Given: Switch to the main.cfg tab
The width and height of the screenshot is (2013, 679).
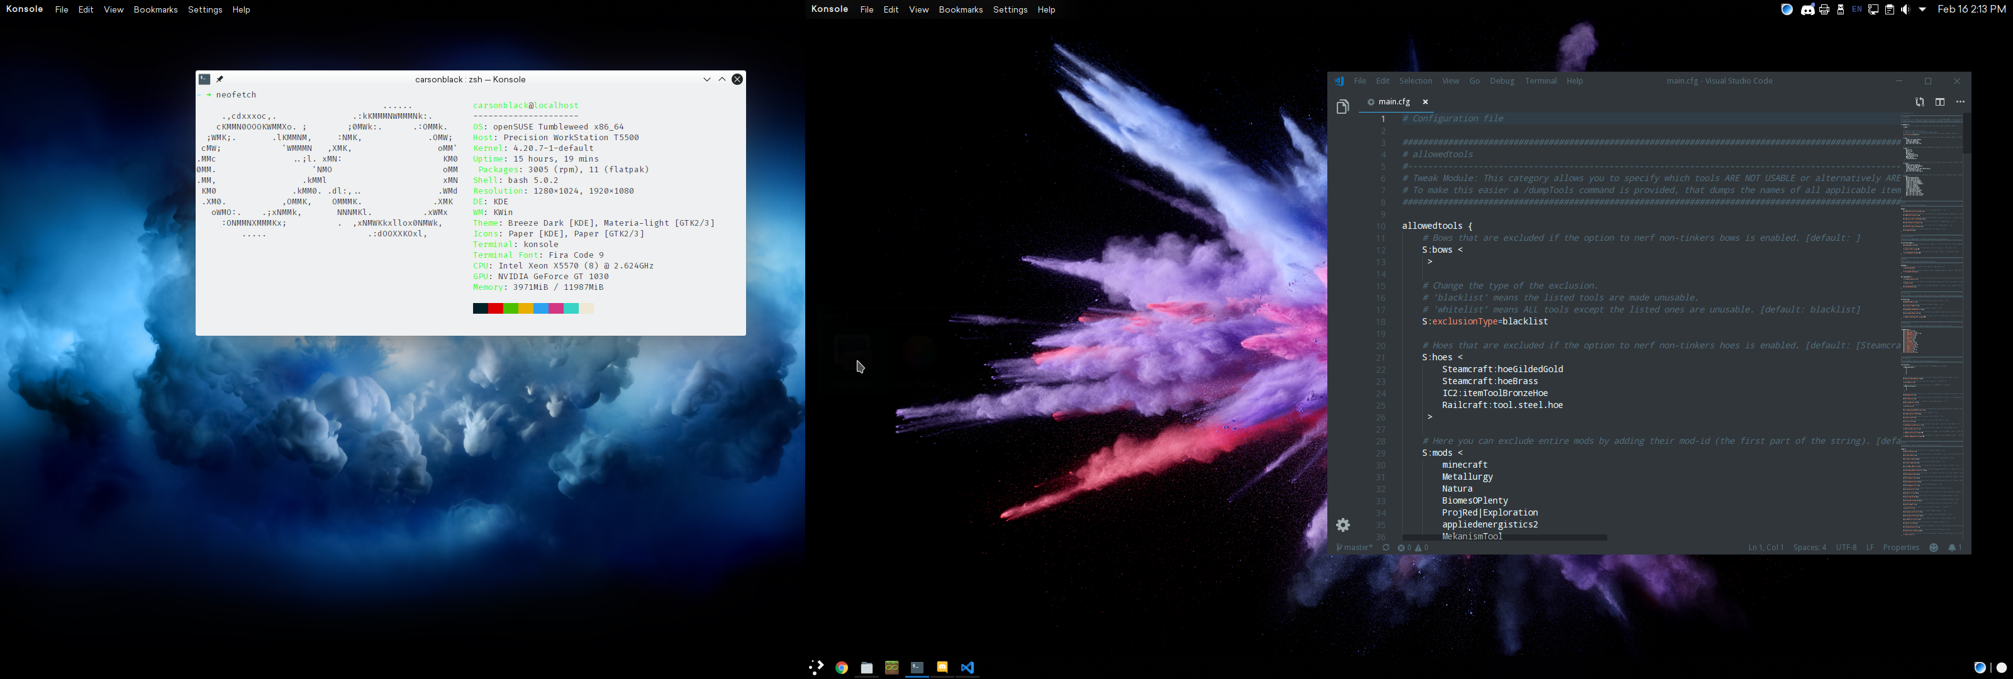Looking at the screenshot, I should (x=1393, y=102).
